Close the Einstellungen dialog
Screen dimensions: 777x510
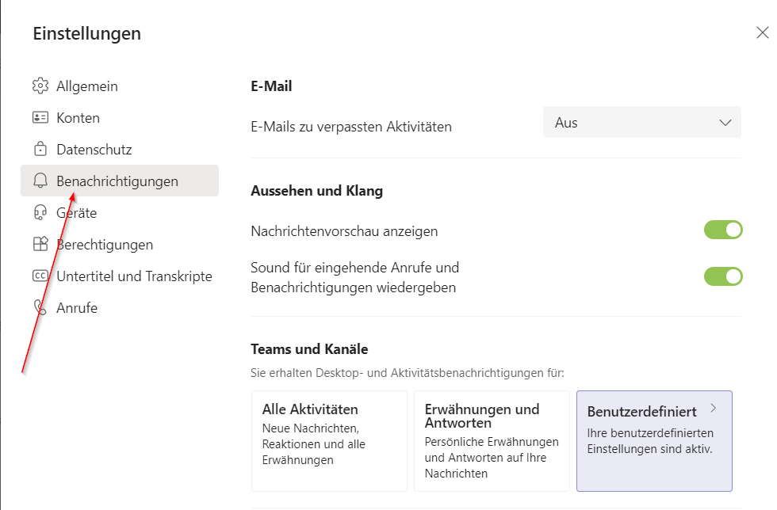(763, 32)
